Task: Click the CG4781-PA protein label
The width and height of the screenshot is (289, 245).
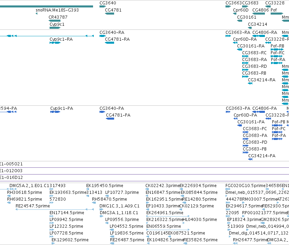Action: pos(118,115)
